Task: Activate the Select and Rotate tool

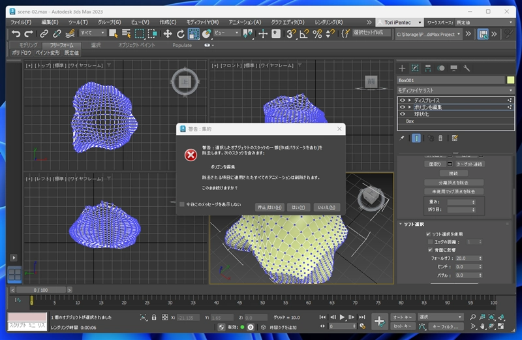Action: pos(181,34)
